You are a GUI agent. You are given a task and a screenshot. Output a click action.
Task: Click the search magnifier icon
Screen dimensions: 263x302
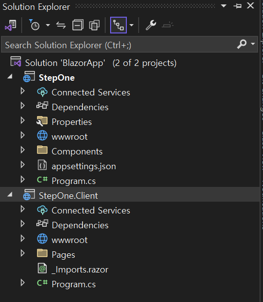(242, 44)
